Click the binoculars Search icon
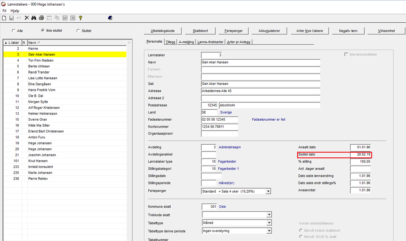 (34, 18)
